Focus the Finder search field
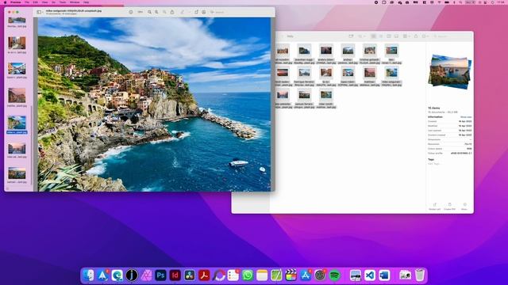 [x=452, y=36]
